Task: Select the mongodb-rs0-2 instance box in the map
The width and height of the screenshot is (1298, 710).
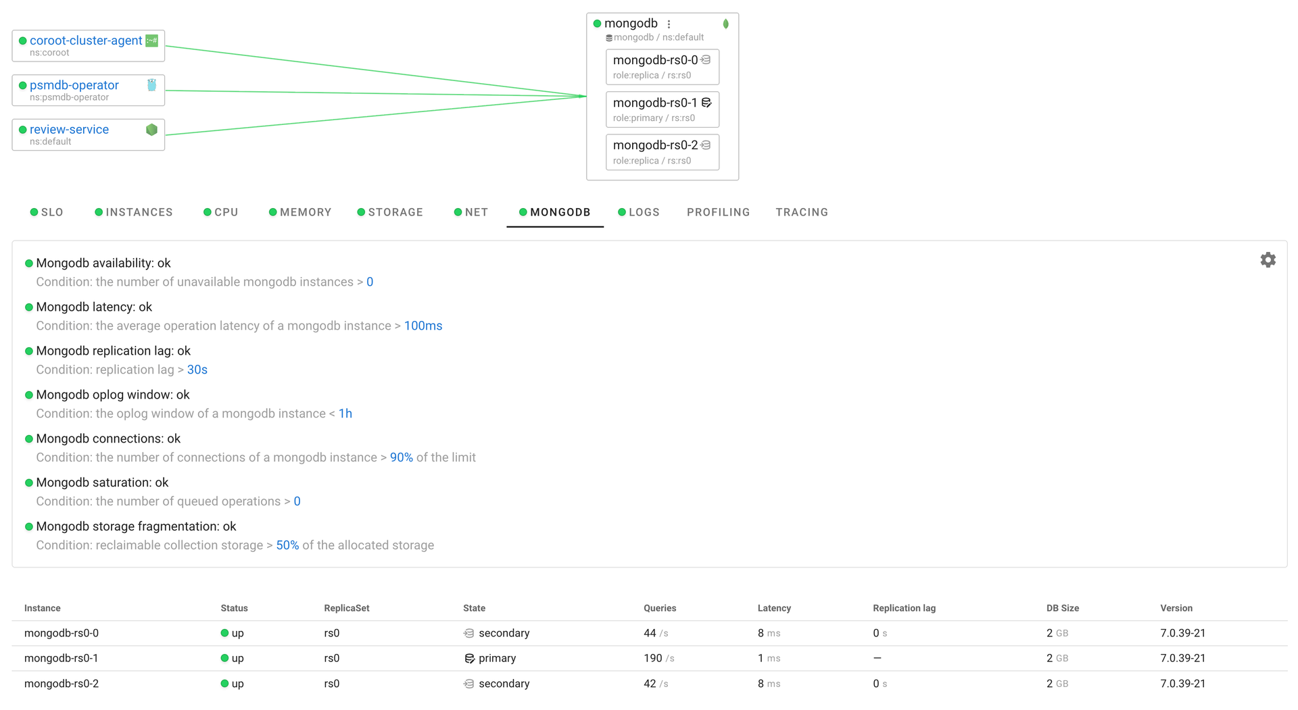Action: [663, 152]
